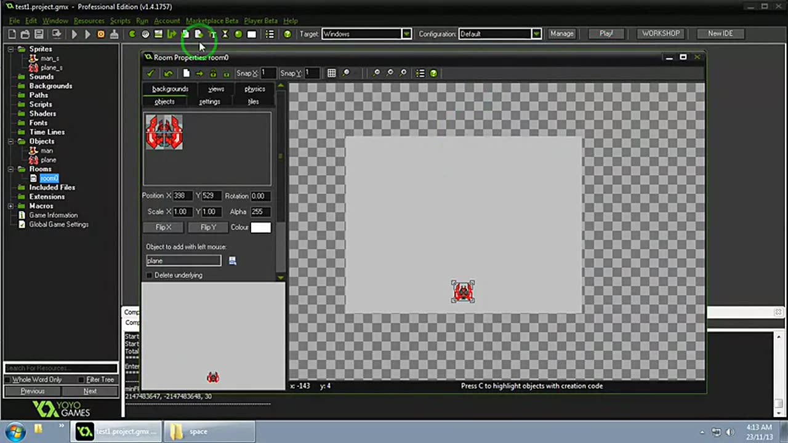
Task: Create a background with picture icon
Action: point(158,34)
